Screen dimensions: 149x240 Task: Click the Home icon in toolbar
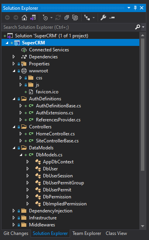point(24,18)
